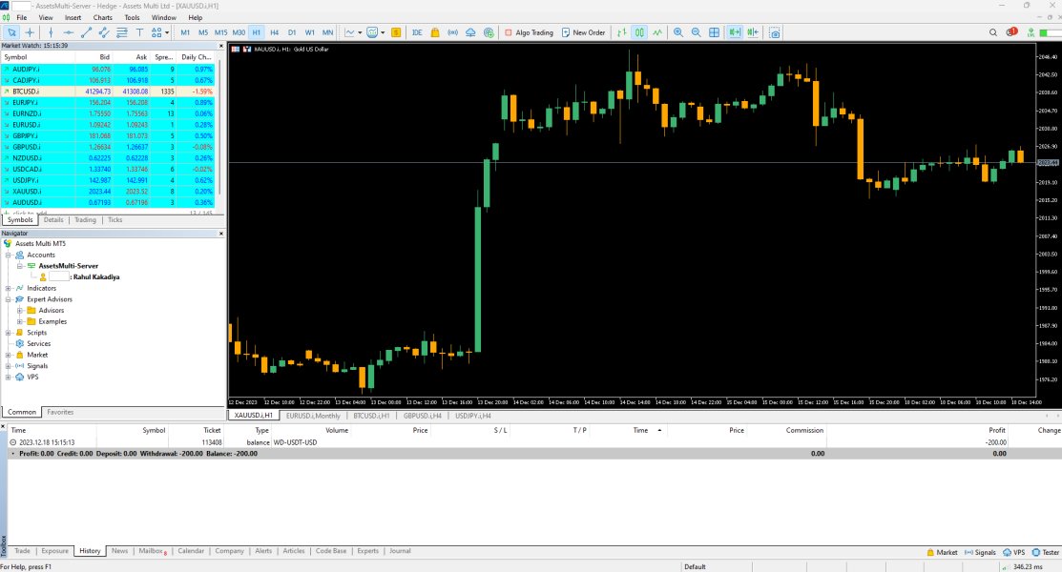
Task: Open the Insert menu
Action: 73,17
